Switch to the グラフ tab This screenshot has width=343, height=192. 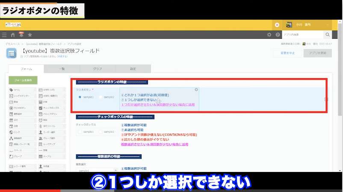point(97,69)
